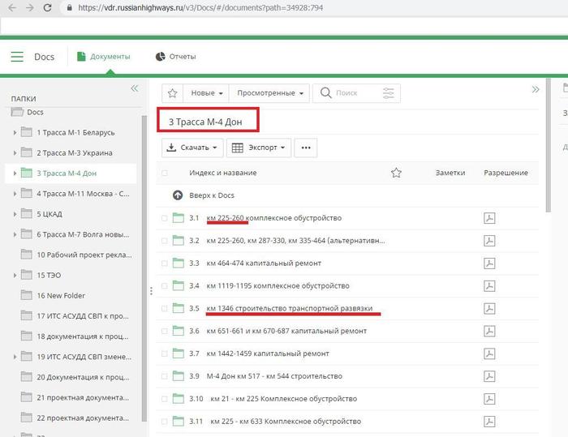Open search filter settings icon
This screenshot has height=437, width=568.
(388, 92)
